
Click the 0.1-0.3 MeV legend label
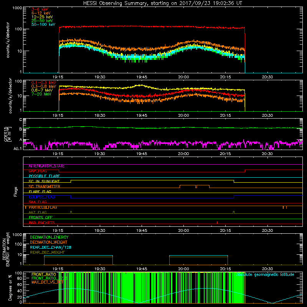pos(44,83)
